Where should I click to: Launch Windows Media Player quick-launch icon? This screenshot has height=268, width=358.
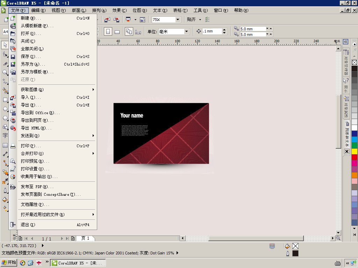point(22,263)
